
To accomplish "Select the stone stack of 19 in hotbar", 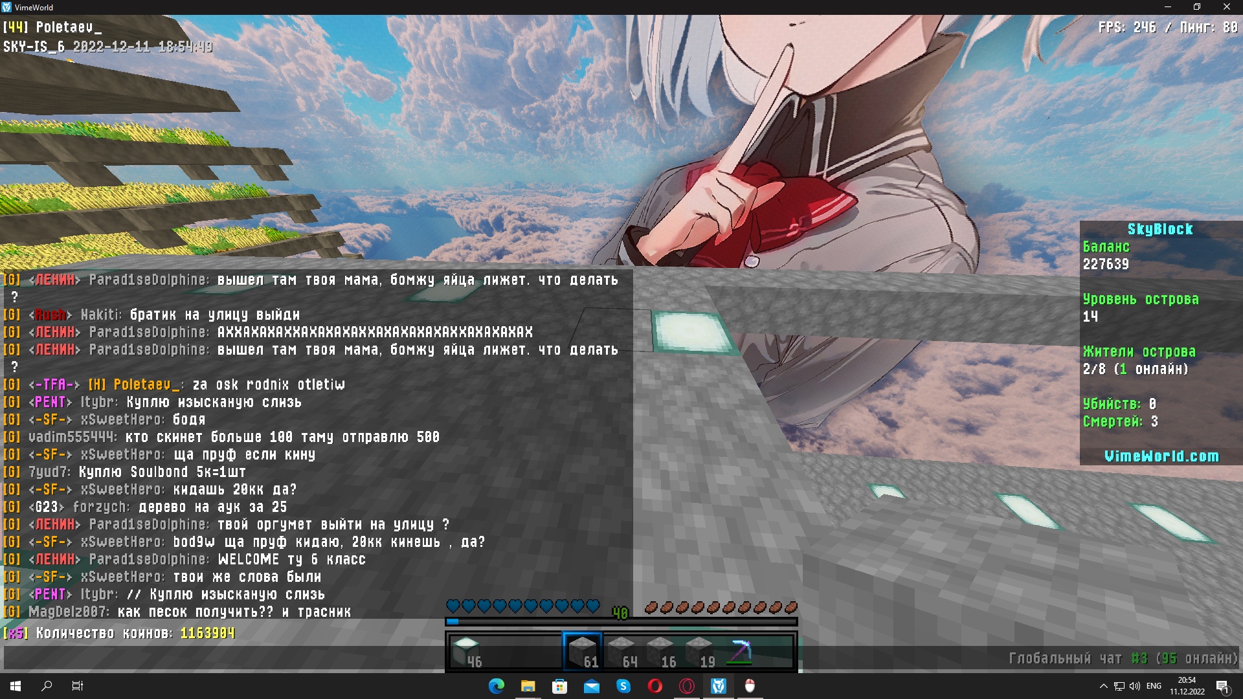I will 700,651.
